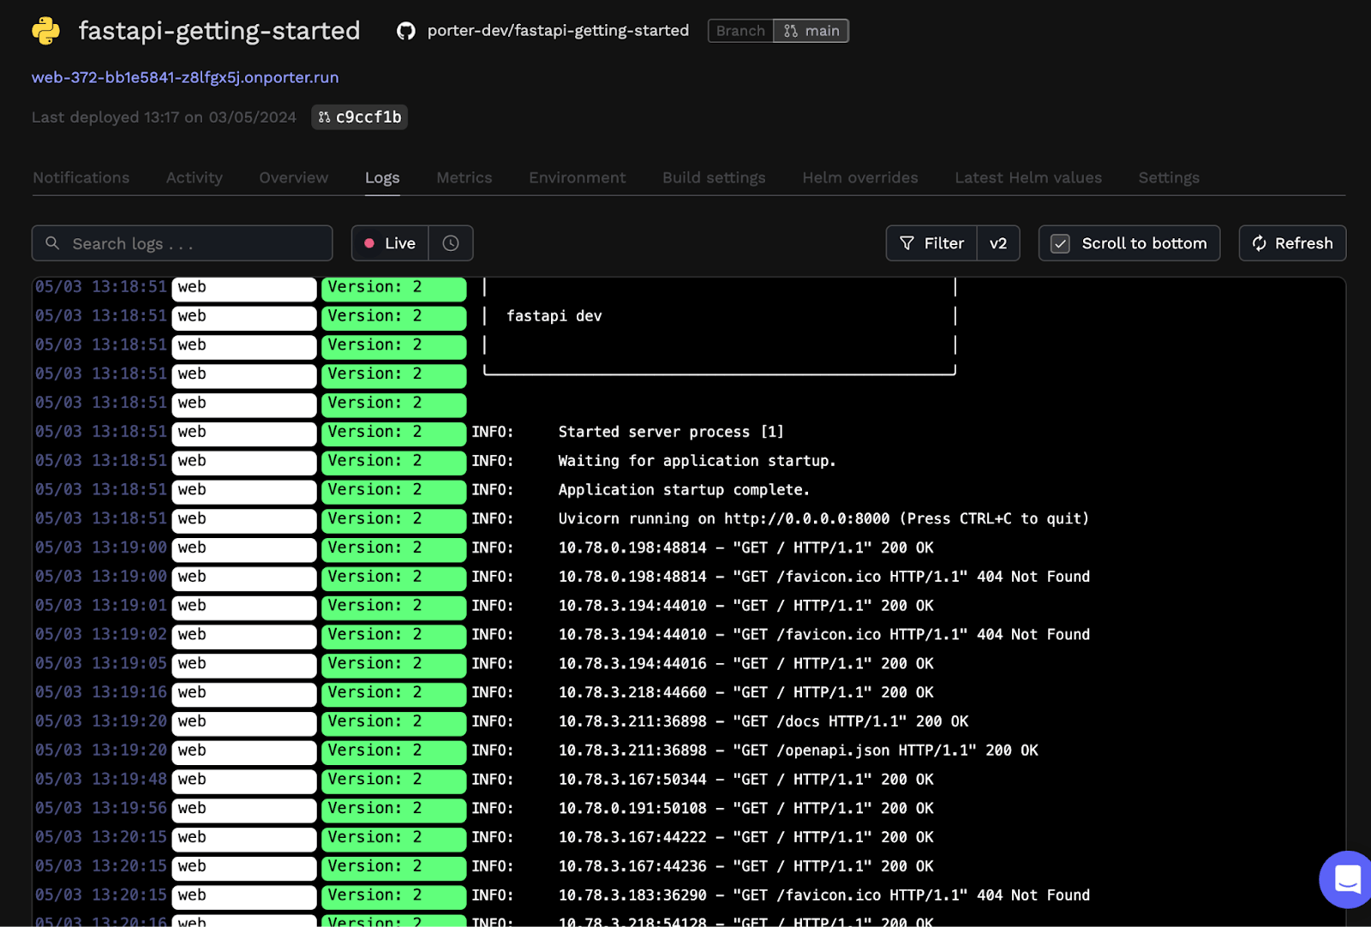Click the search magnifier icon
This screenshot has width=1371, height=927.
tap(52, 243)
